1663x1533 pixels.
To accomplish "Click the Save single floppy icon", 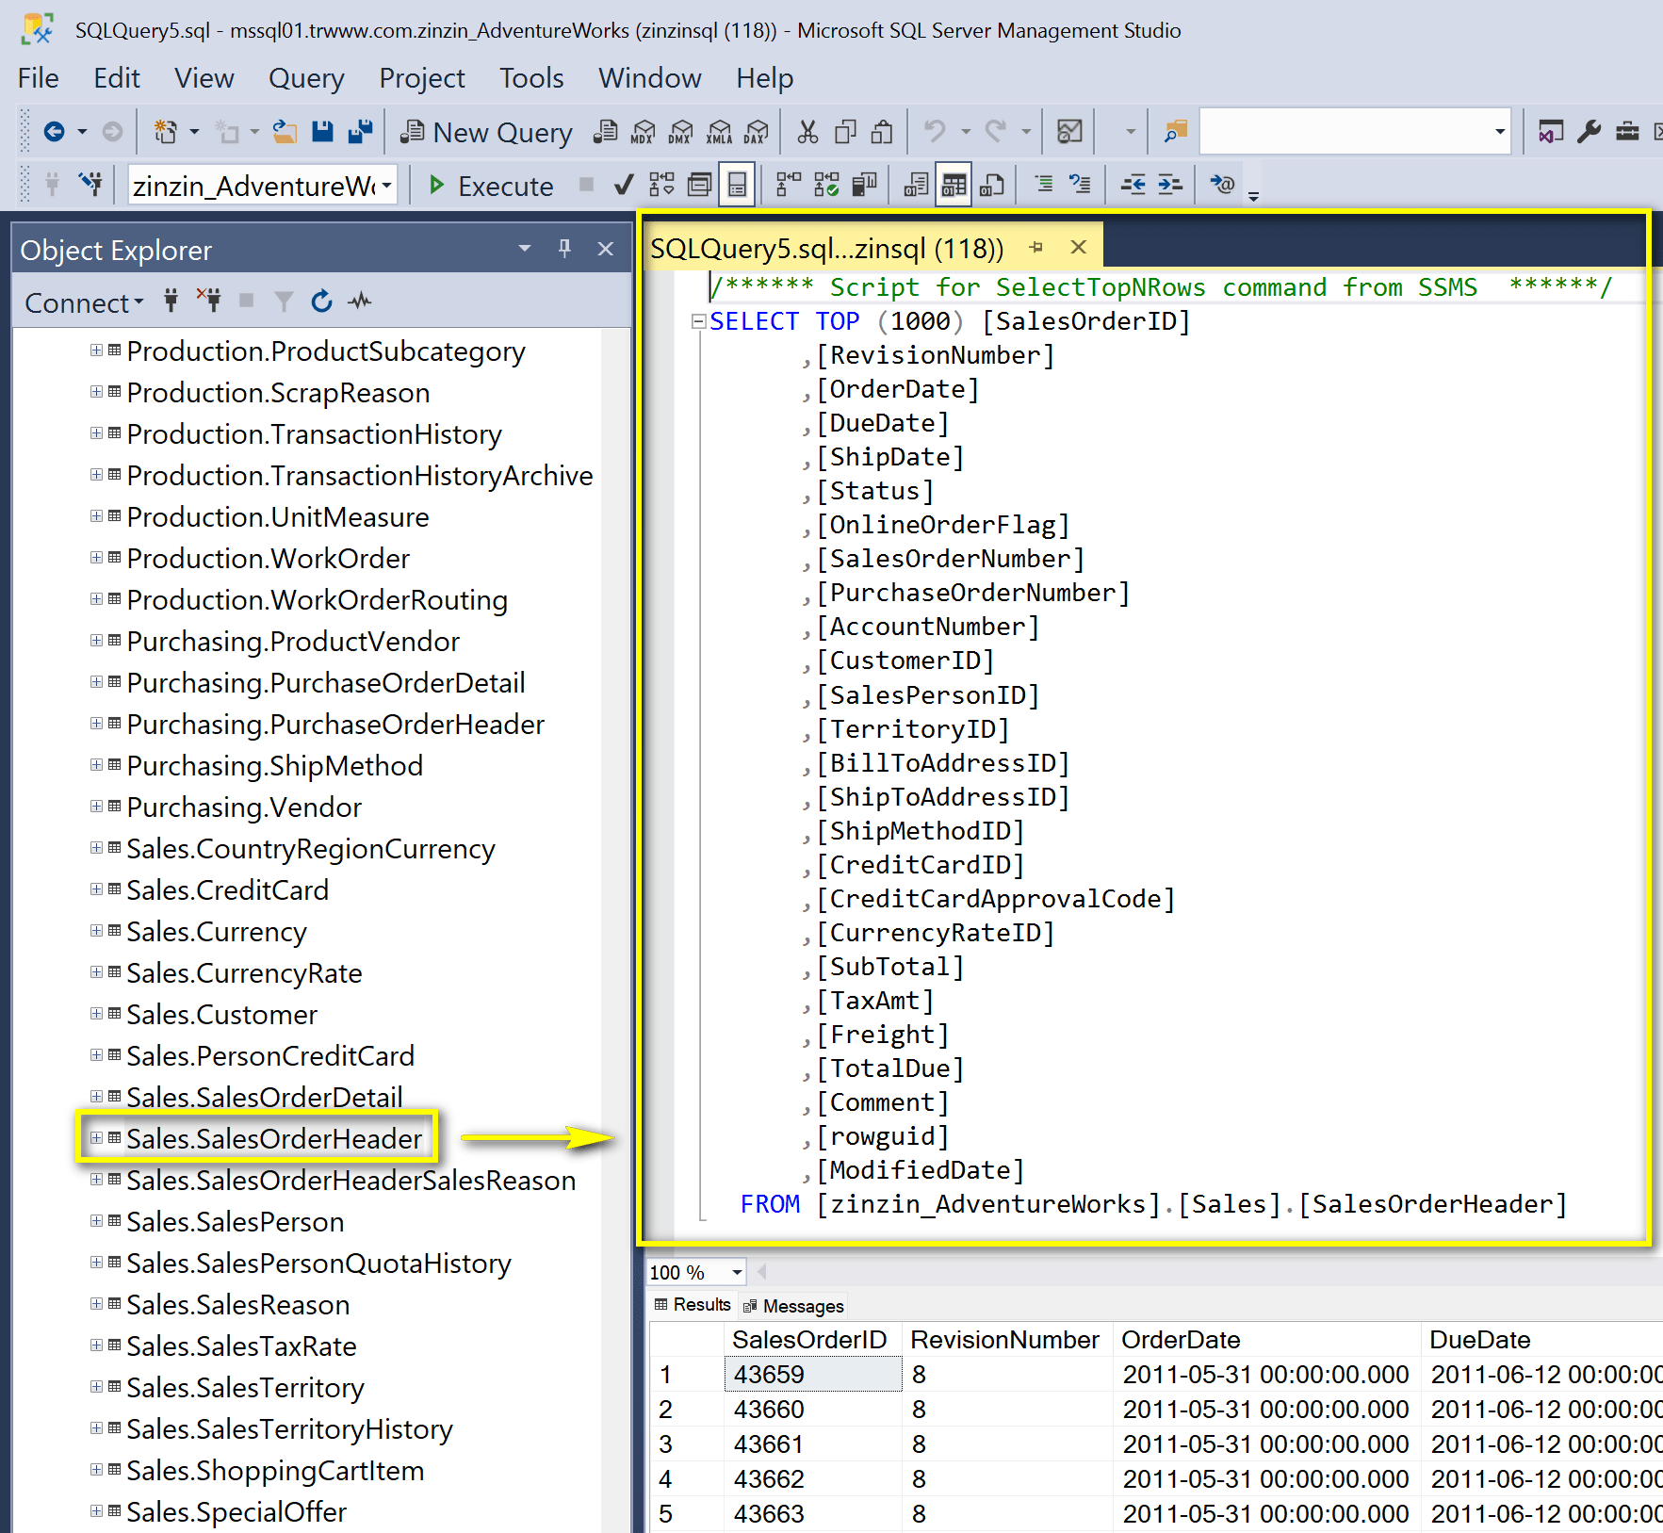I will [x=322, y=131].
